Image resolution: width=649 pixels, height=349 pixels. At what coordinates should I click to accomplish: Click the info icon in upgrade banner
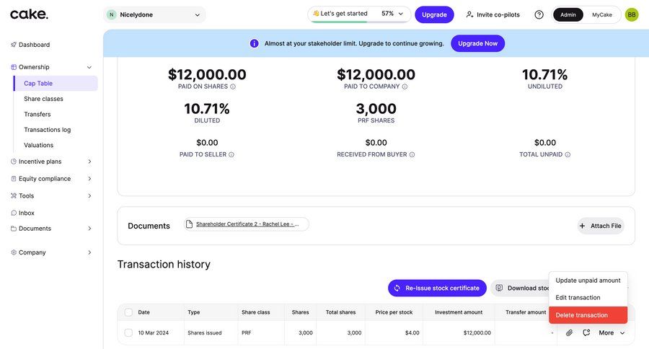click(254, 43)
